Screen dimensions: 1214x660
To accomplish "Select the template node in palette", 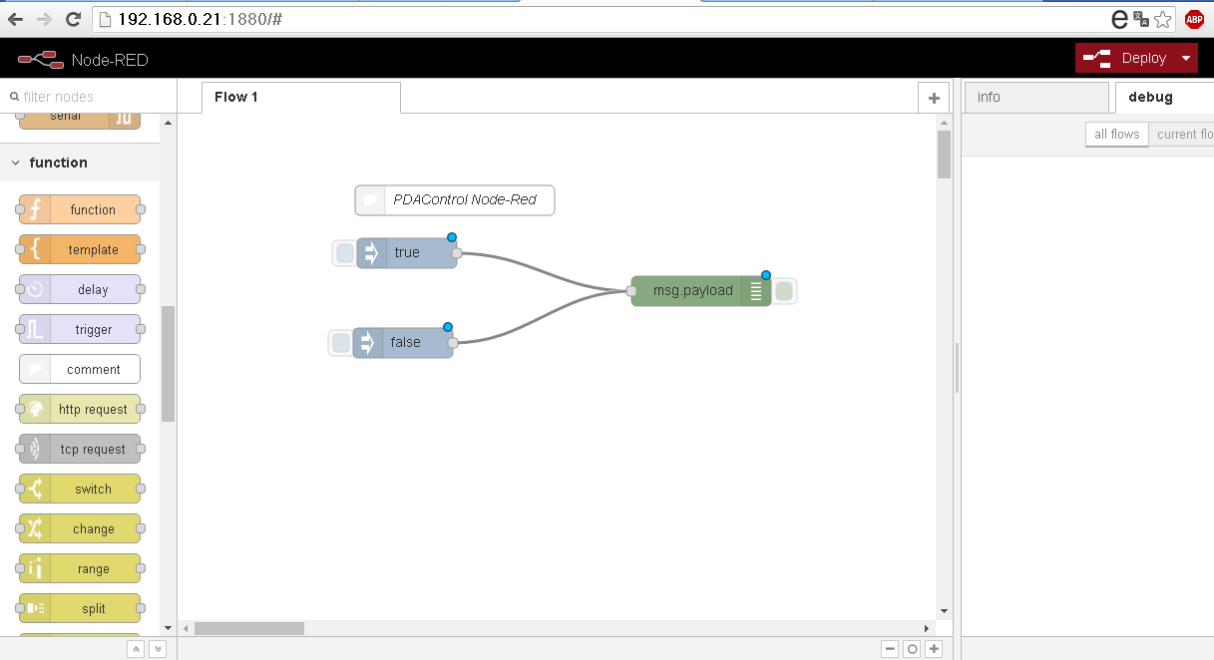I will pyautogui.click(x=80, y=249).
